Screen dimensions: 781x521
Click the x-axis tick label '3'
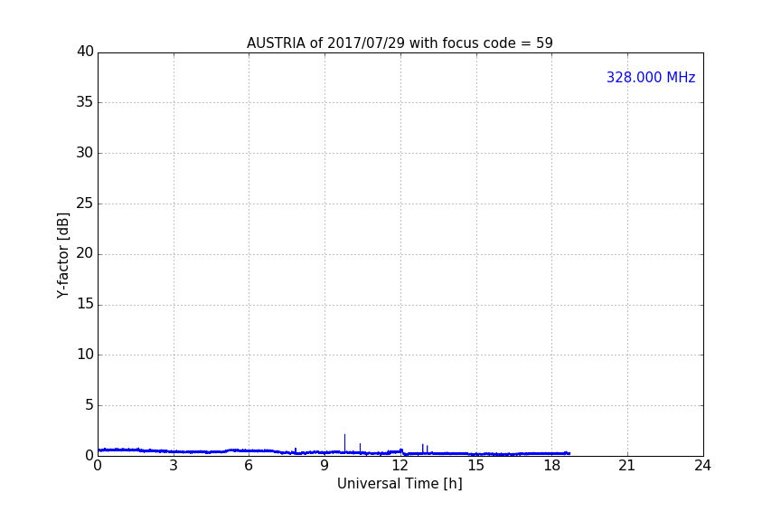[x=174, y=466]
